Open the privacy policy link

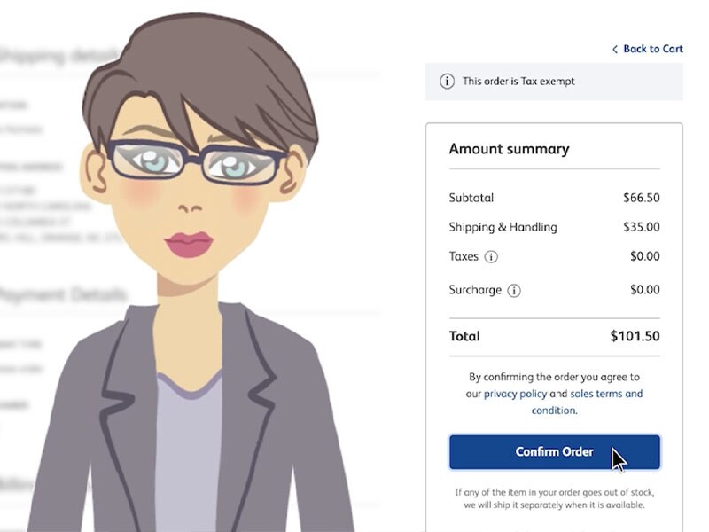pos(515,394)
